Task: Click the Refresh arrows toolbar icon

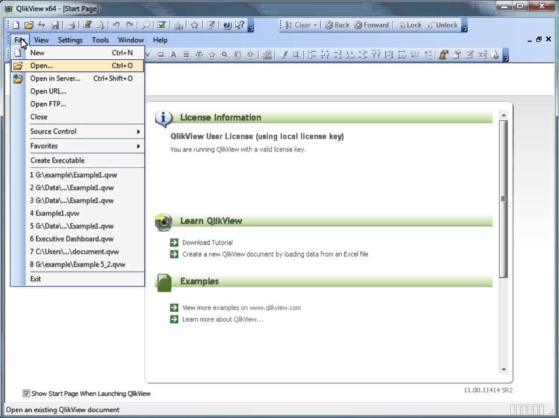Action: 42,25
